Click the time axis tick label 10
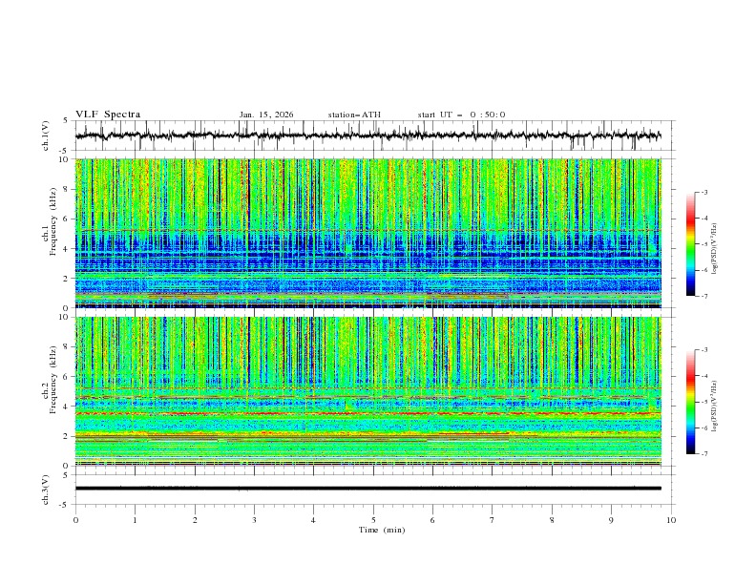Image resolution: width=756 pixels, height=584 pixels. coord(671,520)
